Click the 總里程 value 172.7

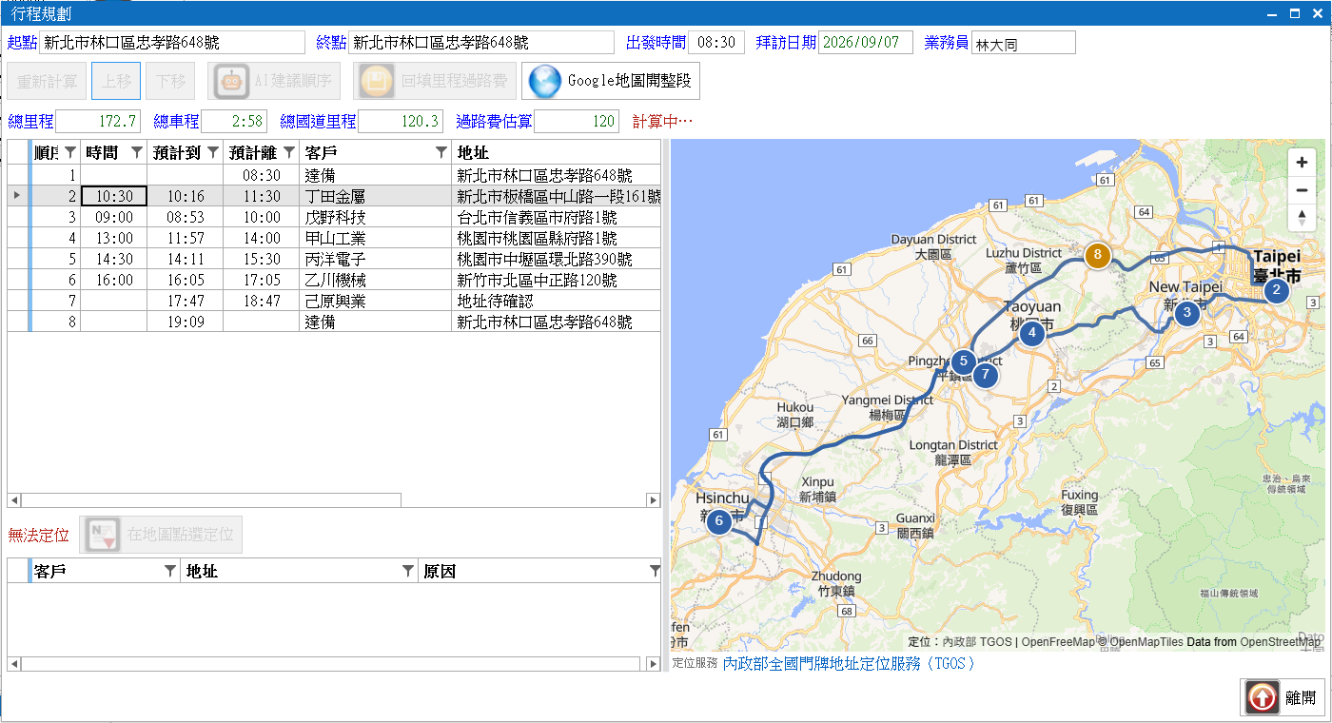[99, 122]
